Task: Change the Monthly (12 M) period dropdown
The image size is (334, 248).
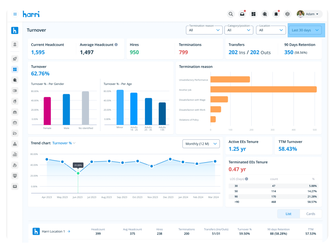Action: pos(201,144)
